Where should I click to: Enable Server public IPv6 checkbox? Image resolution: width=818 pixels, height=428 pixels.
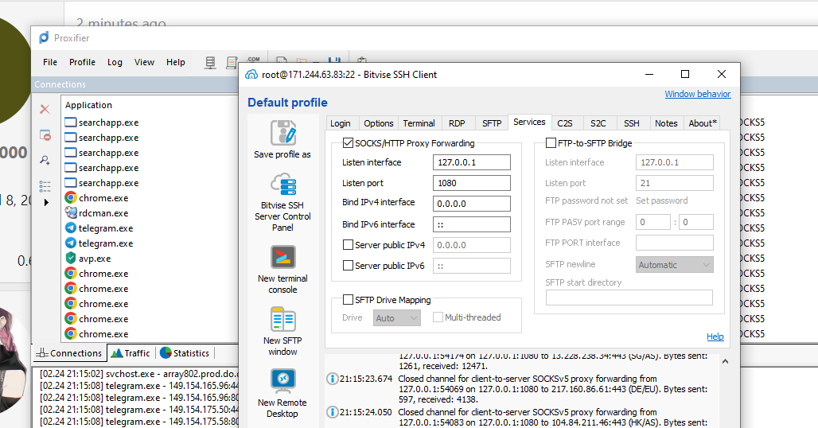tap(348, 266)
